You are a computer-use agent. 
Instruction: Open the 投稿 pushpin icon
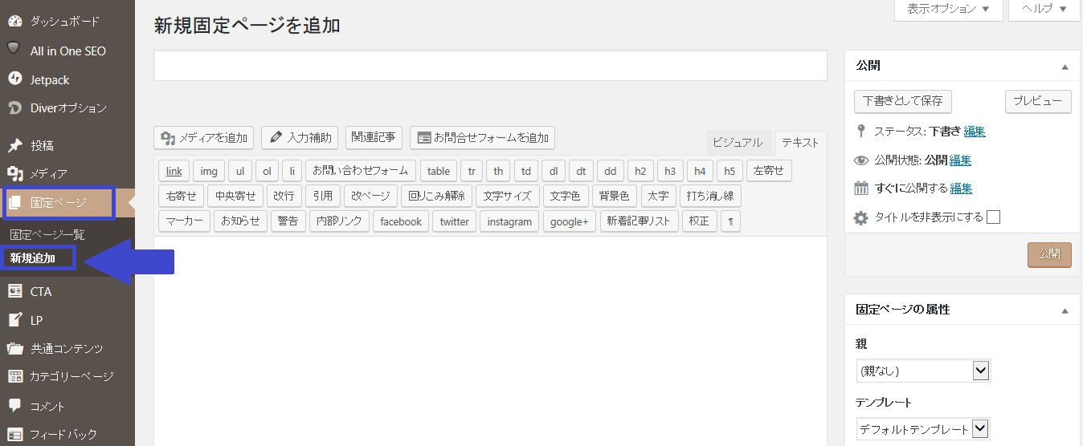tap(14, 146)
